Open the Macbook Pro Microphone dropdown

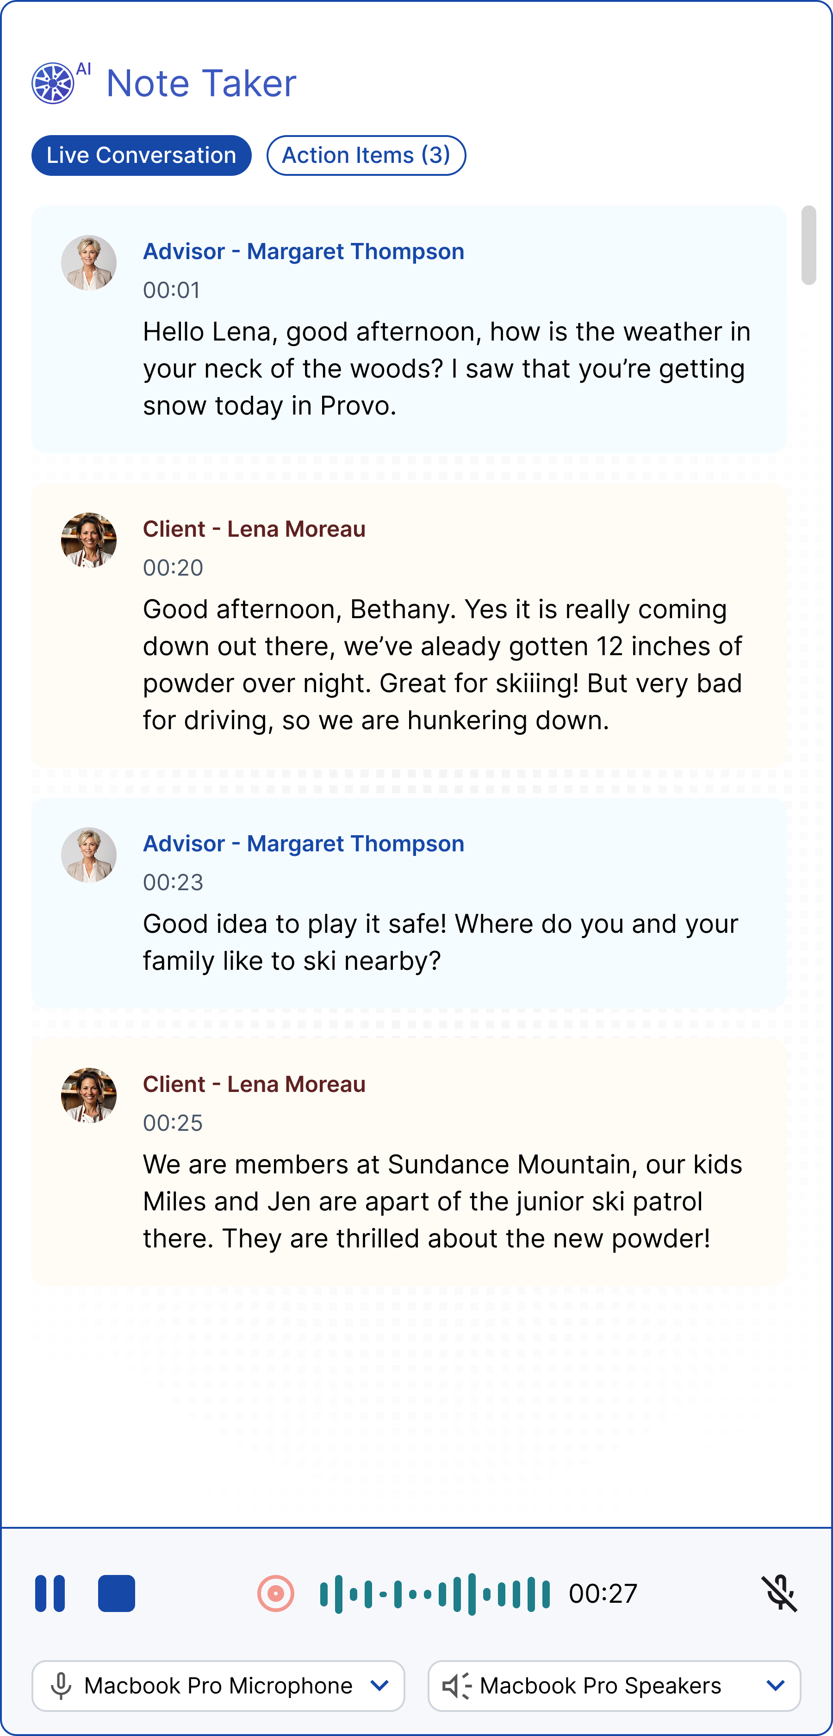pos(218,1686)
